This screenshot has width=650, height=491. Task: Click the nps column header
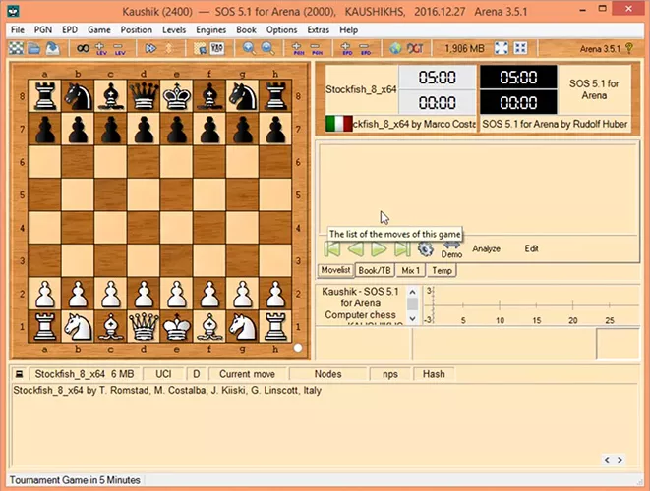390,374
